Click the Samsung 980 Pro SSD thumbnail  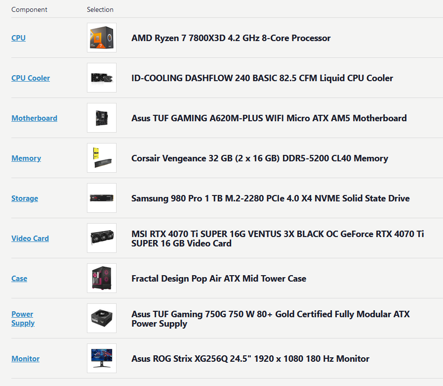pos(102,198)
